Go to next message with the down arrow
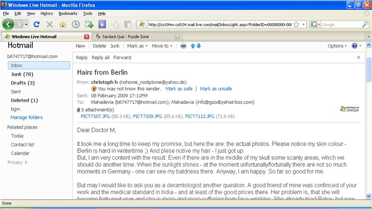 [199, 46]
